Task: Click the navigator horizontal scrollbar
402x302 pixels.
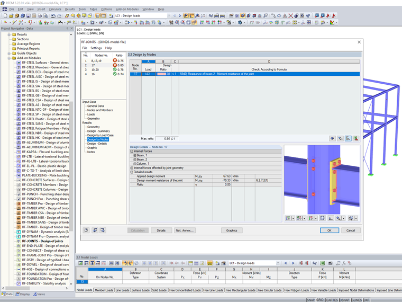Action: coord(18,288)
